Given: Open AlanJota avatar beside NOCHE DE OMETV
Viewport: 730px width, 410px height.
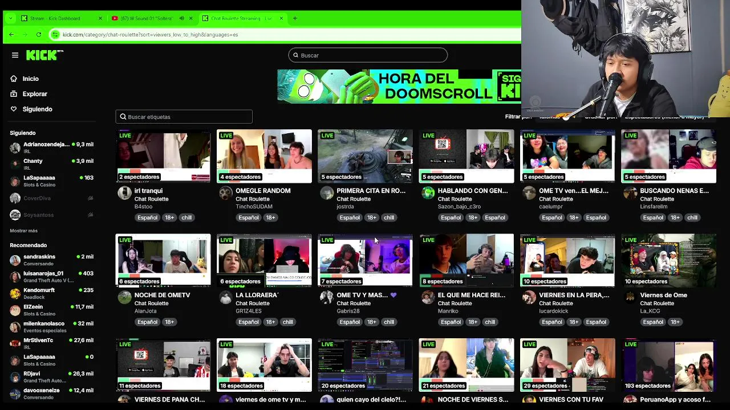Looking at the screenshot, I should 124,297.
